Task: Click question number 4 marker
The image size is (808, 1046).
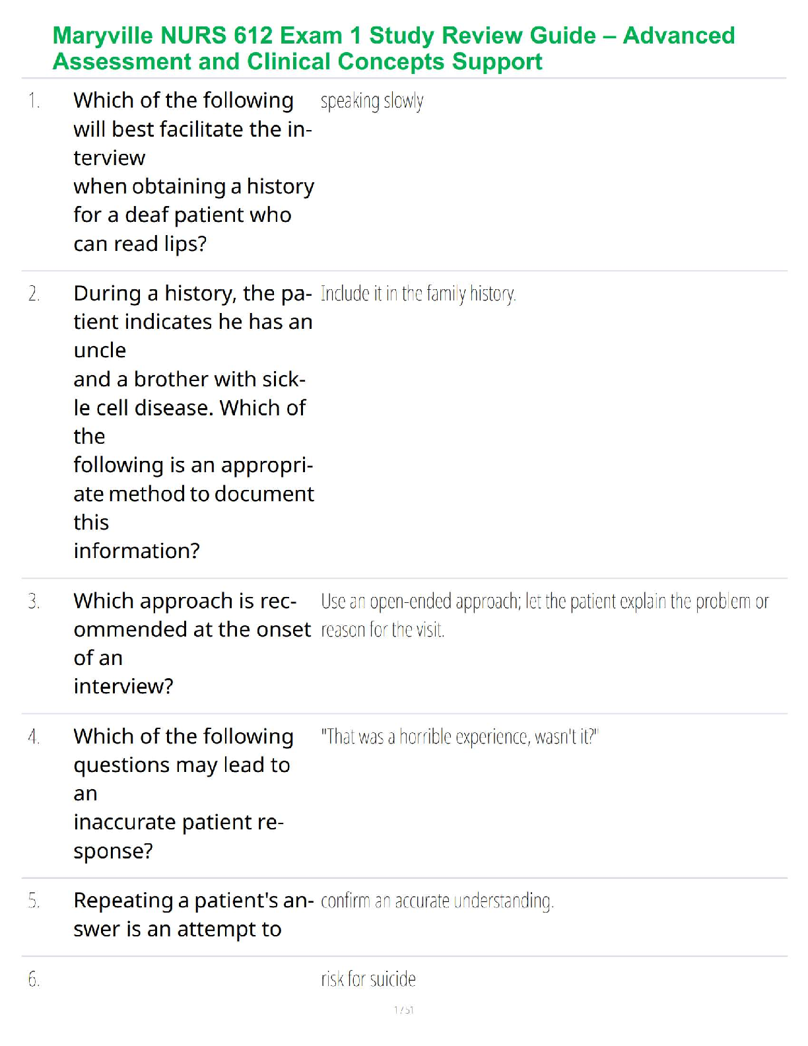Action: tap(34, 737)
